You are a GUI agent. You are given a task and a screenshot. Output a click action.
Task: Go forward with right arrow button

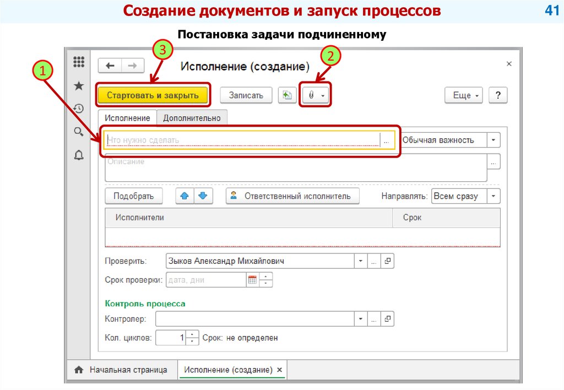click(x=133, y=66)
